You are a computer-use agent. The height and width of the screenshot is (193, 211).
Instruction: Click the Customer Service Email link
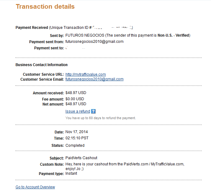point(94,79)
